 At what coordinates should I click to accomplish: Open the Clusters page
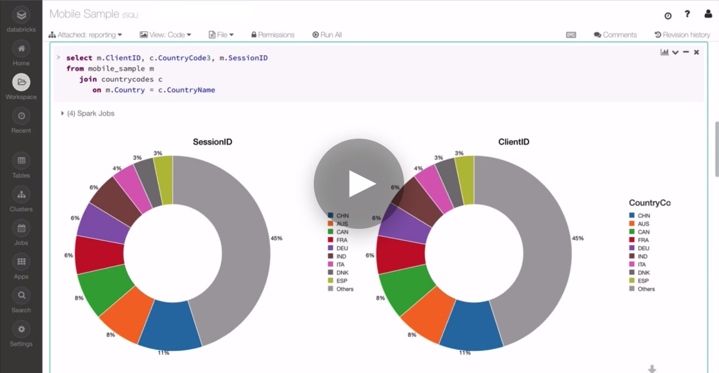[x=21, y=195]
